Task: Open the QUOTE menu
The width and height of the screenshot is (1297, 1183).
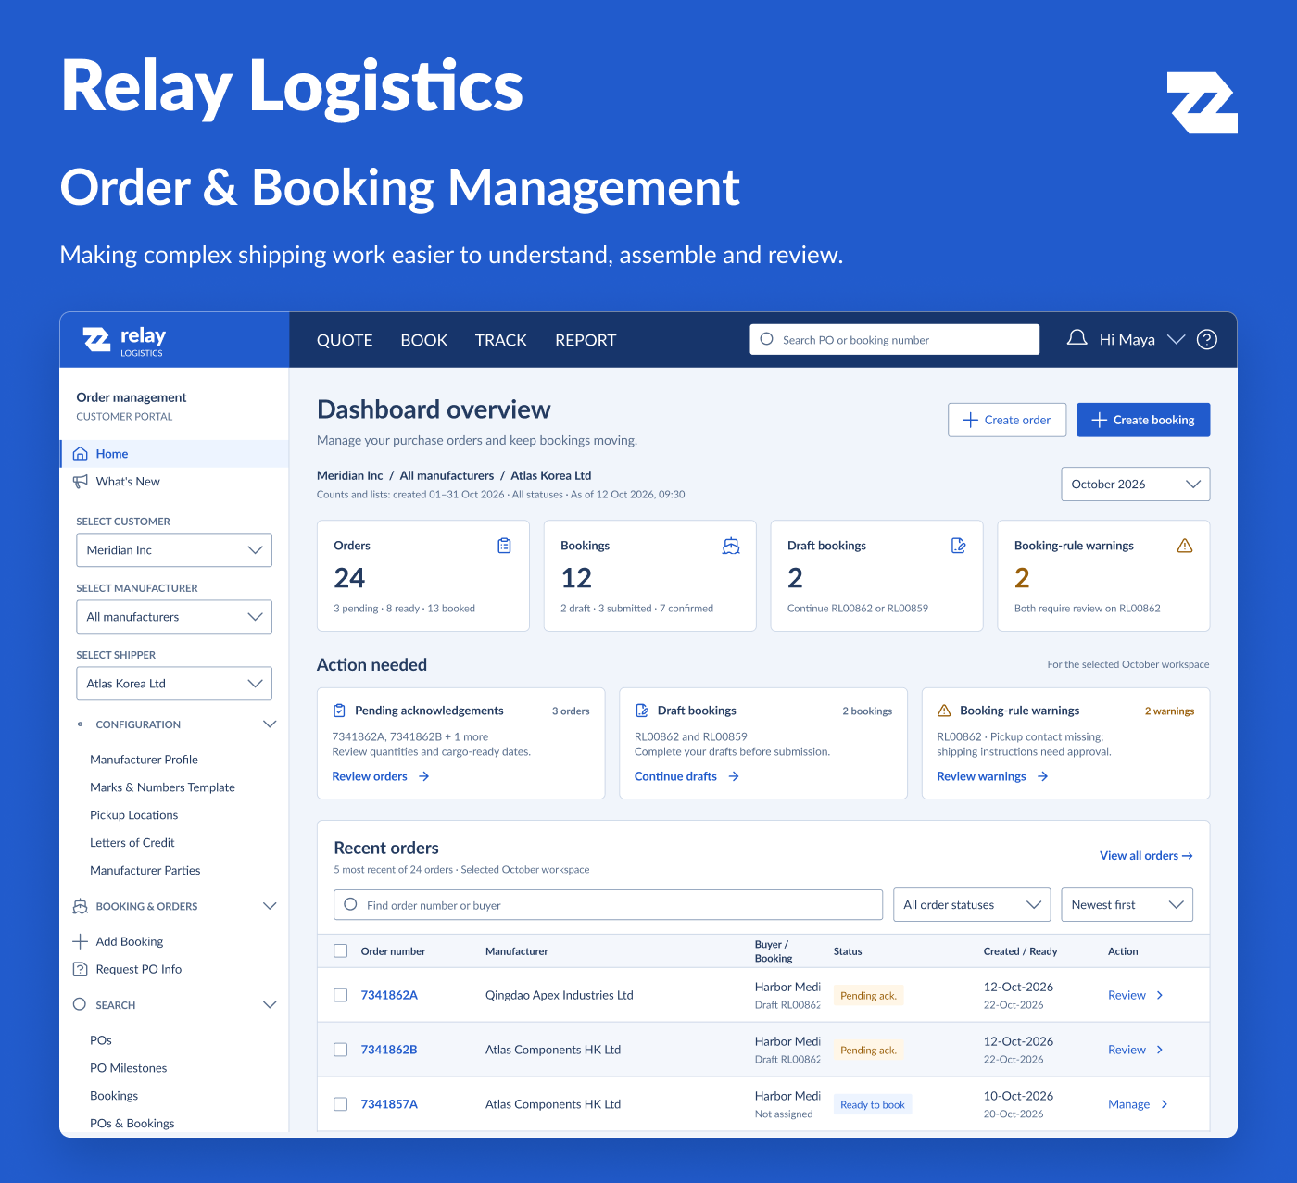Action: (345, 340)
